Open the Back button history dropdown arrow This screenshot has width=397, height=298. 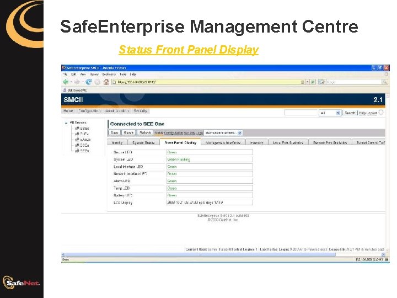(71, 82)
